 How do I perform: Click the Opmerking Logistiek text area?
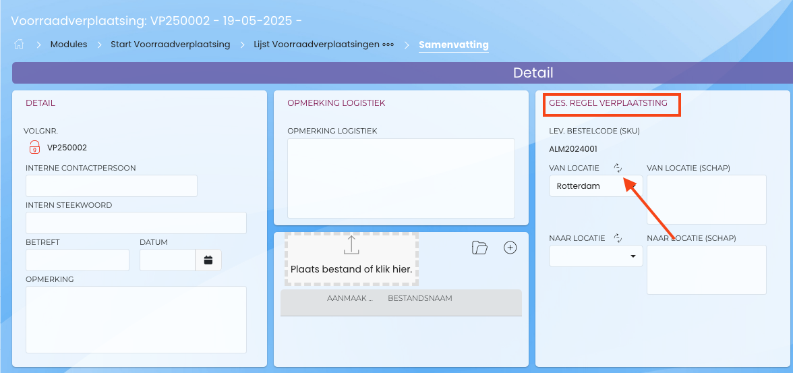[401, 178]
